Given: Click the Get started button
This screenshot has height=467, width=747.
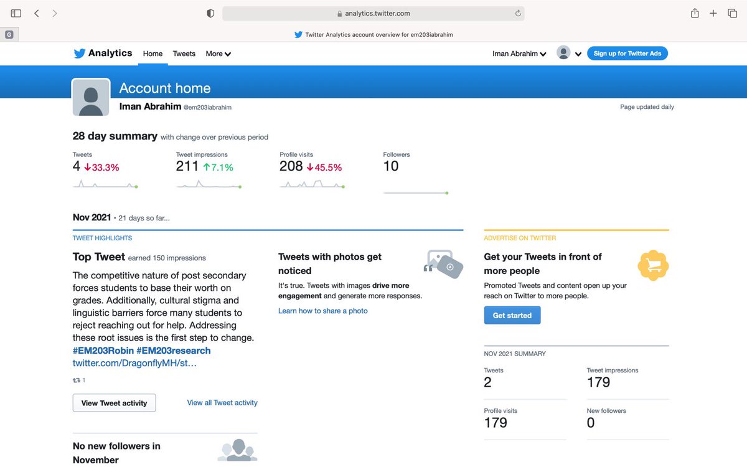Looking at the screenshot, I should (x=512, y=315).
